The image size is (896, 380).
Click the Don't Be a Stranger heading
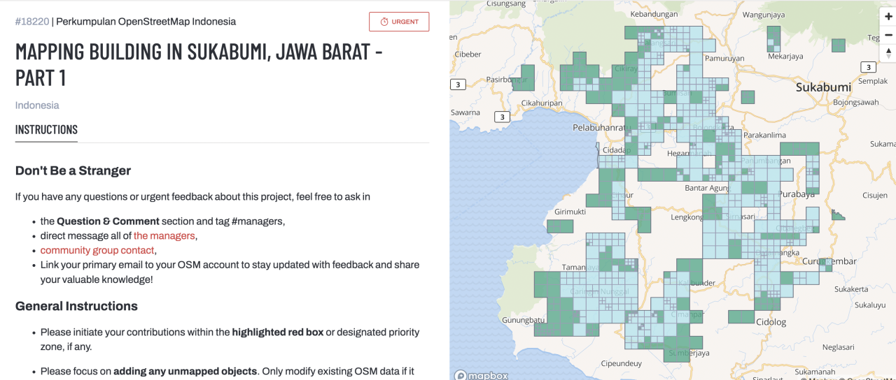[x=73, y=170]
